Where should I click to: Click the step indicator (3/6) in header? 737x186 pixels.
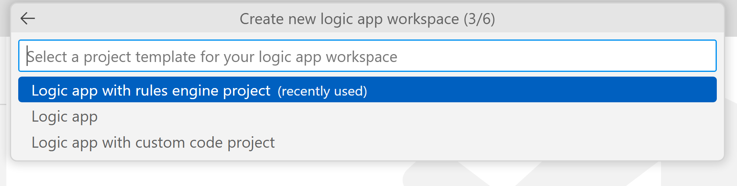(x=479, y=19)
